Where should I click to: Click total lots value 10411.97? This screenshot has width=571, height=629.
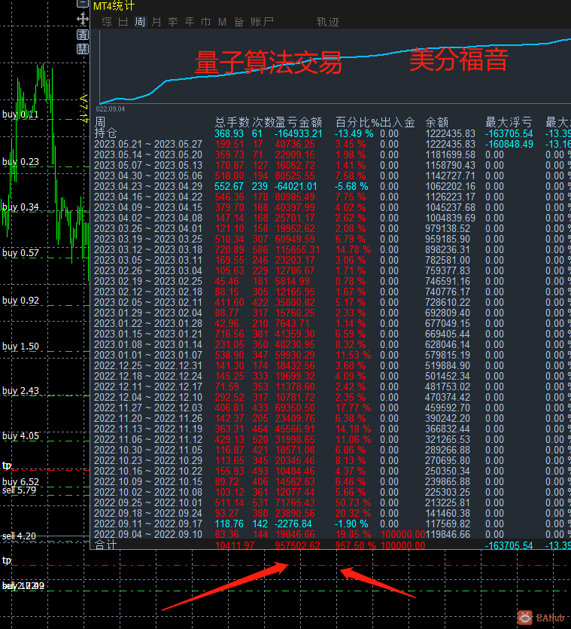tap(235, 545)
